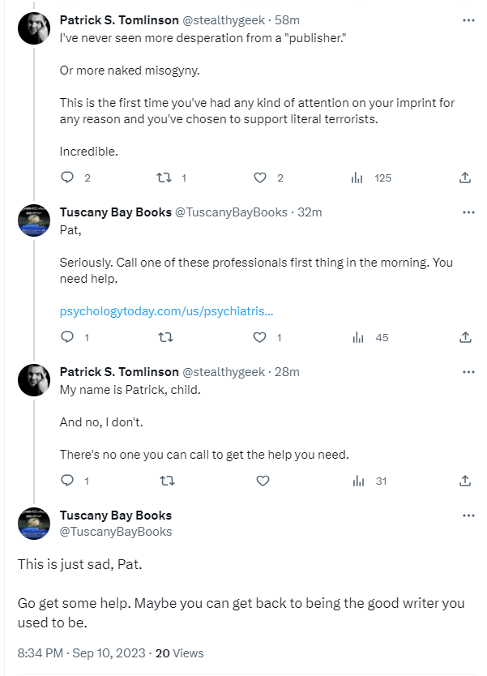
Task: Open more options on Patrick's 28m tweet
Action: tap(468, 372)
